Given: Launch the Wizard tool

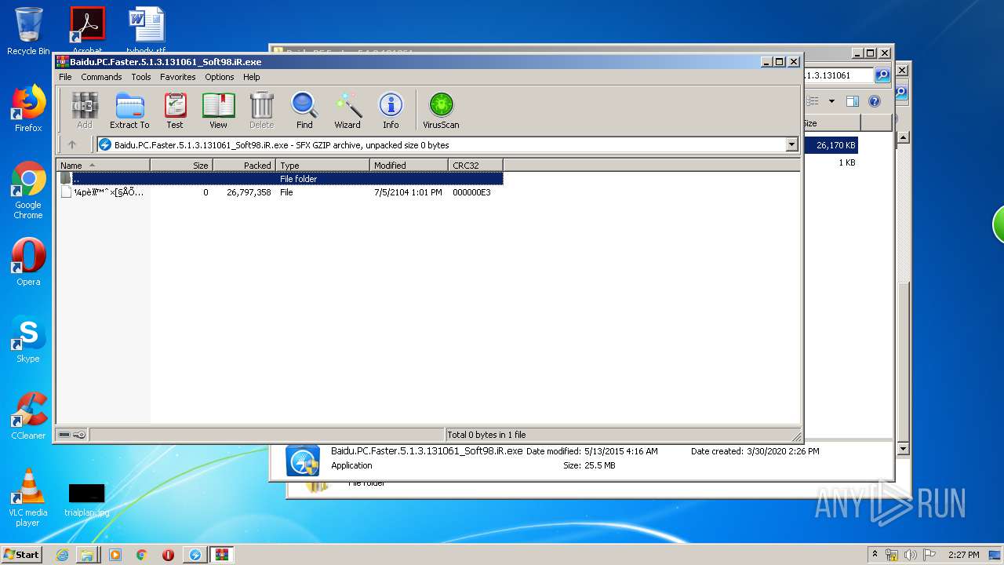Looking at the screenshot, I should (347, 111).
